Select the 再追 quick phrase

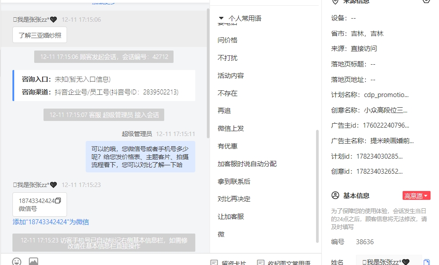click(224, 111)
